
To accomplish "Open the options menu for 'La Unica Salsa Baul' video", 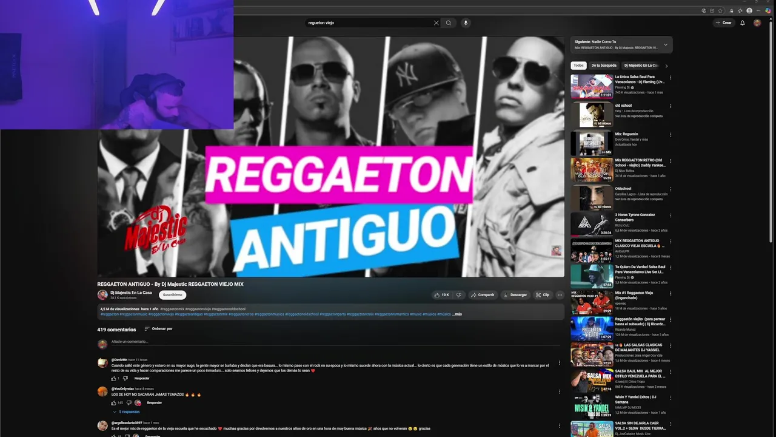I will click(x=671, y=78).
